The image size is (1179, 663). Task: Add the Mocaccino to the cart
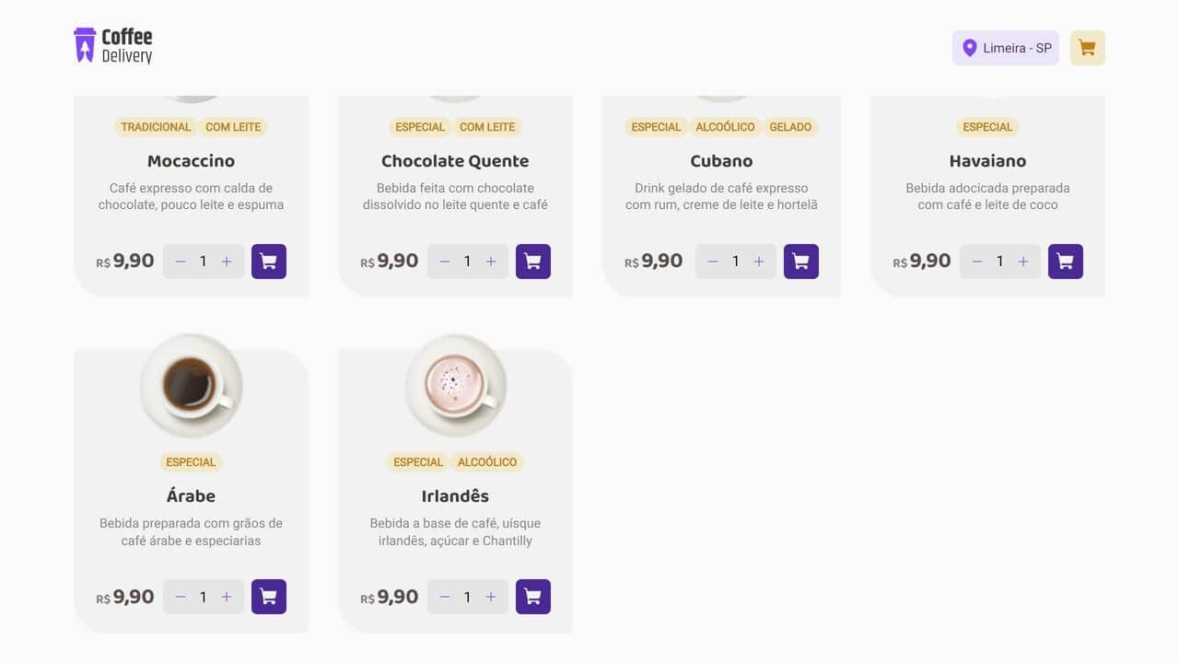tap(268, 261)
